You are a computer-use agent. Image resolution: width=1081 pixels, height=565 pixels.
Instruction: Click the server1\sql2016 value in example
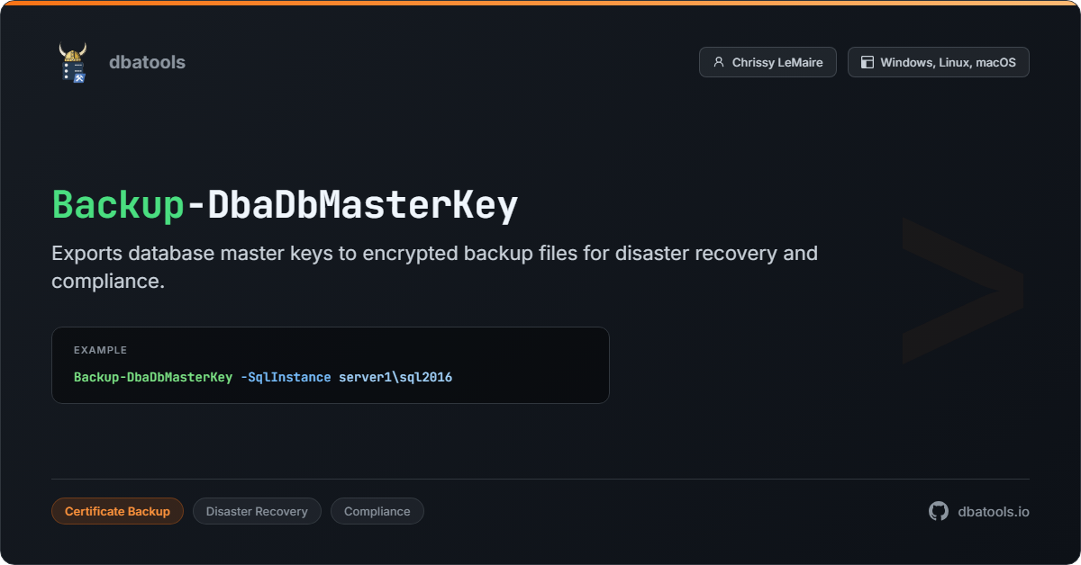click(395, 377)
